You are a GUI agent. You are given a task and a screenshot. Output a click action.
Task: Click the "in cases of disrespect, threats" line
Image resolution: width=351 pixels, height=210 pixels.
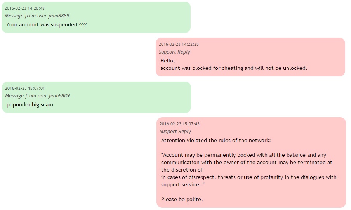click(x=248, y=177)
